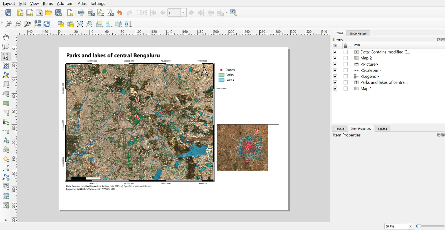The width and height of the screenshot is (445, 230).
Task: Toggle visibility of the Data label item
Action: tap(335, 52)
